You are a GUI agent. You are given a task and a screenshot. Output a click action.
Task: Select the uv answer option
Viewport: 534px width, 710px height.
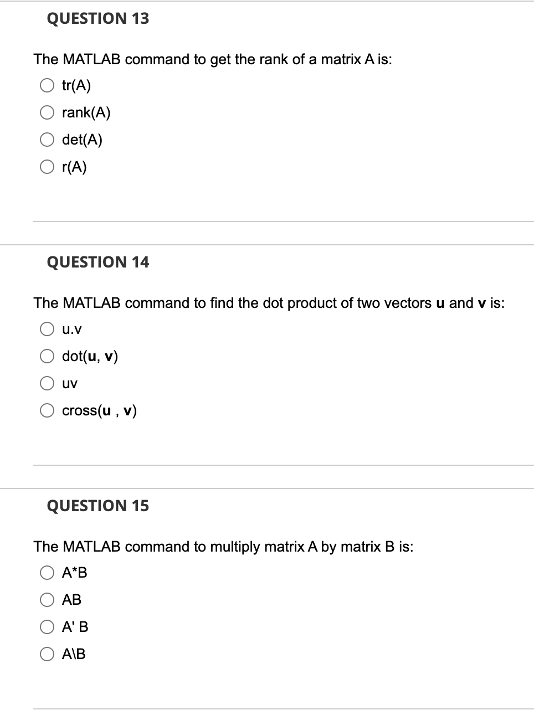pyautogui.click(x=47, y=383)
